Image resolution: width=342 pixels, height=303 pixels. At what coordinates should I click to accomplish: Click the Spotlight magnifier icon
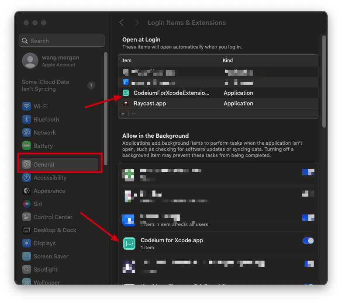pyautogui.click(x=27, y=269)
